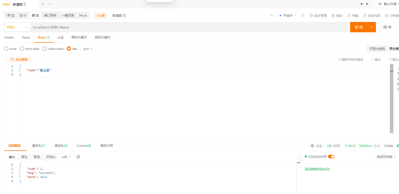Open 版本管理 version history

(318, 15)
